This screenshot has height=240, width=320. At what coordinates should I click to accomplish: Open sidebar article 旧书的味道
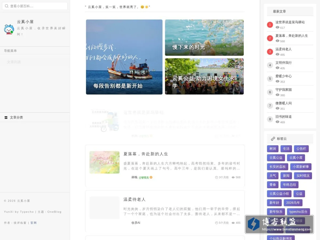tap(283, 117)
